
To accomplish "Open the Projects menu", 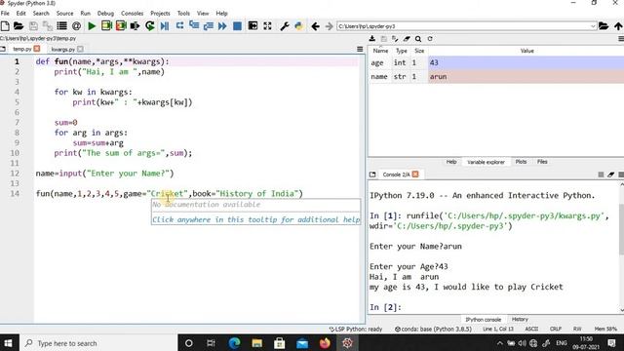I will [x=160, y=13].
